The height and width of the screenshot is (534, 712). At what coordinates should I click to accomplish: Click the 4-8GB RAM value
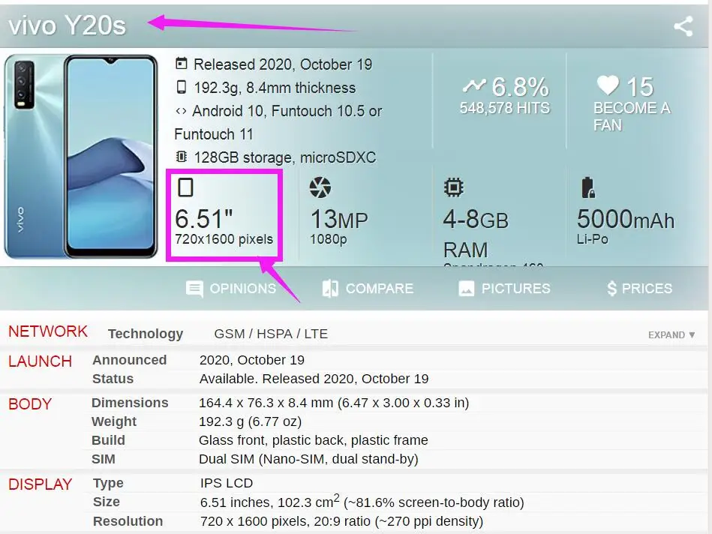click(476, 234)
